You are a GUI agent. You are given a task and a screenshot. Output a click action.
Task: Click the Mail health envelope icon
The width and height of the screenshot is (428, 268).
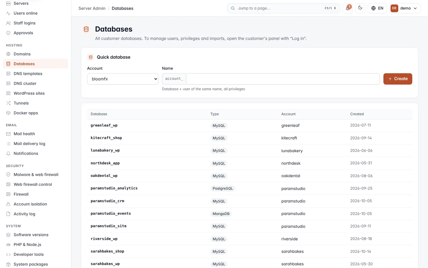point(8,134)
